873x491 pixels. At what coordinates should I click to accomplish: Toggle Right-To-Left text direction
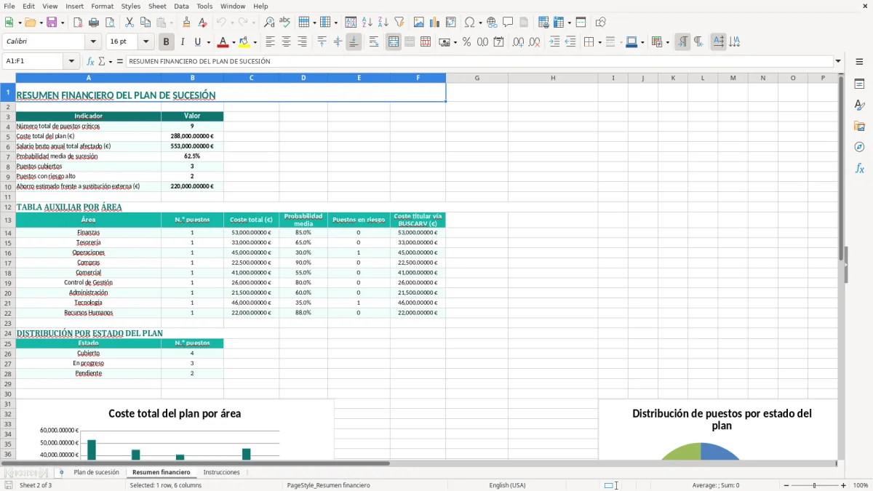coord(698,42)
